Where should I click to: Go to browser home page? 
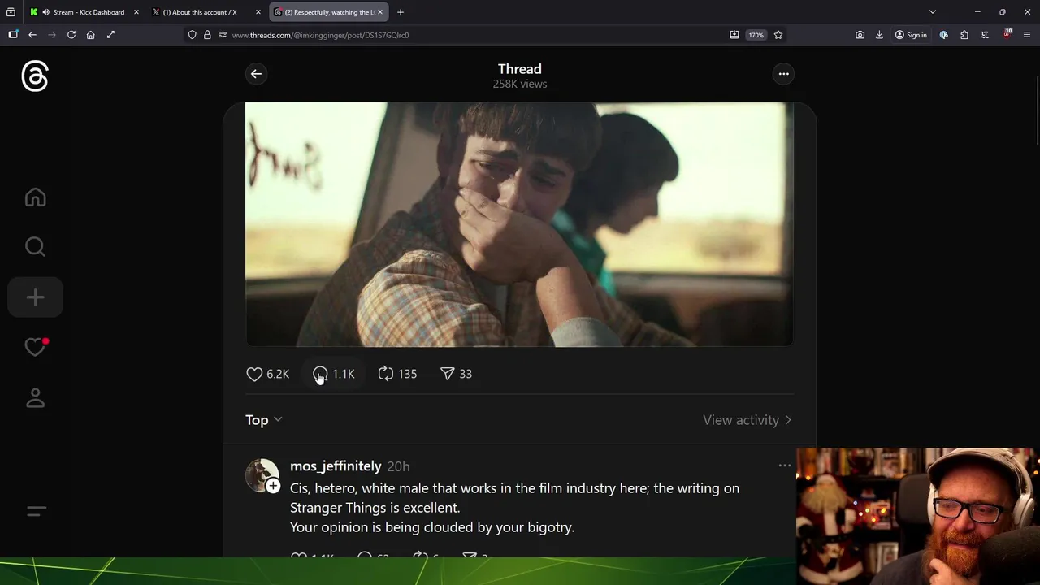point(90,35)
